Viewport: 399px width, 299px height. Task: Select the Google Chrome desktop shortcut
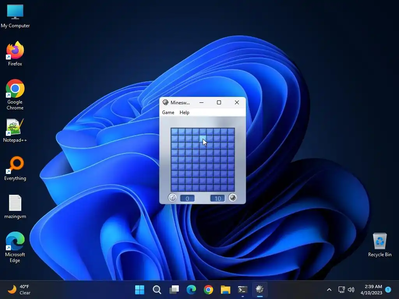point(15,95)
